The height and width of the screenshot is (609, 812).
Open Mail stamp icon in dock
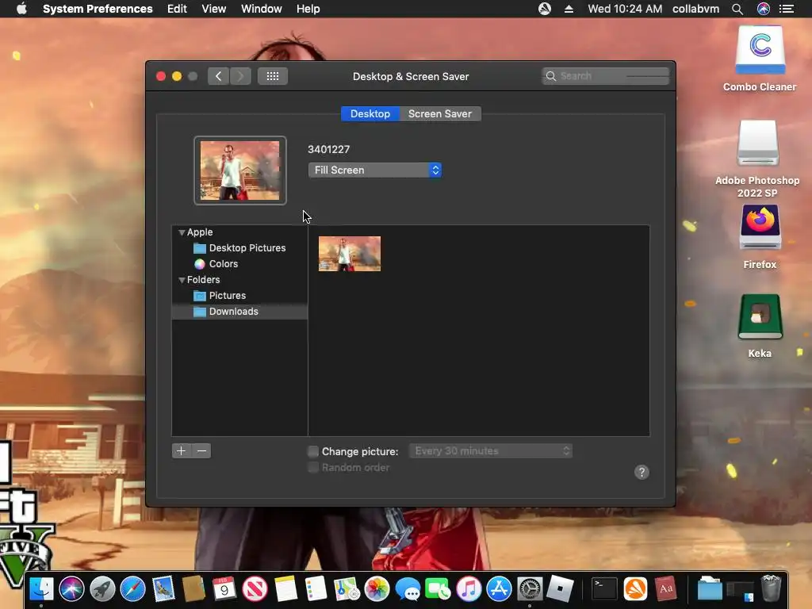[x=163, y=589]
